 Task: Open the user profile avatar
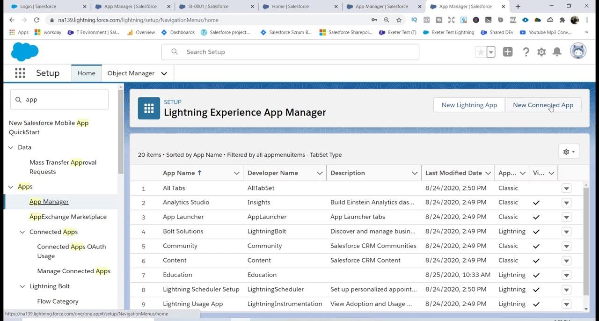click(578, 51)
